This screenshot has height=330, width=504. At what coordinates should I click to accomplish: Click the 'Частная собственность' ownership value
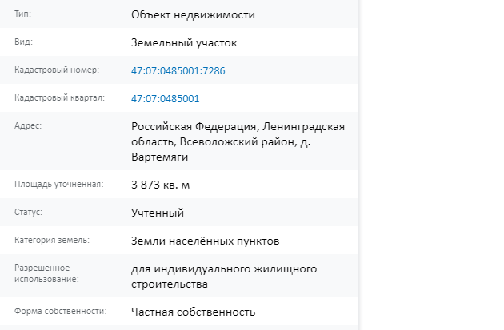click(x=193, y=312)
